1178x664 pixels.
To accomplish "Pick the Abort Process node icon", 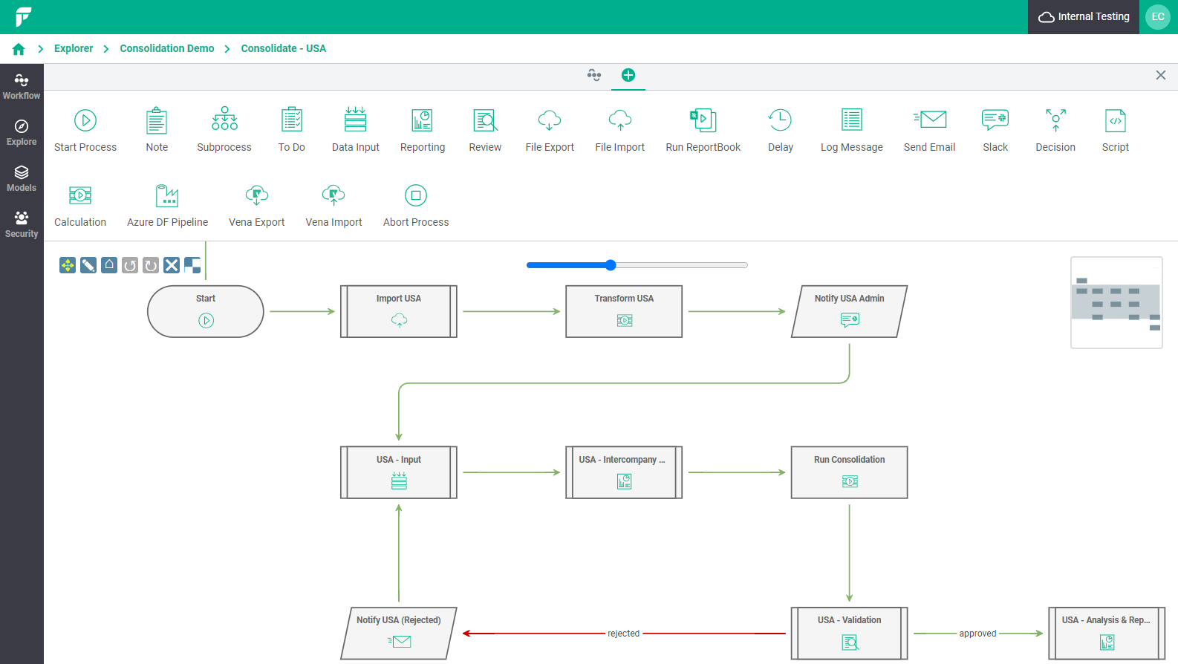I will [x=416, y=195].
